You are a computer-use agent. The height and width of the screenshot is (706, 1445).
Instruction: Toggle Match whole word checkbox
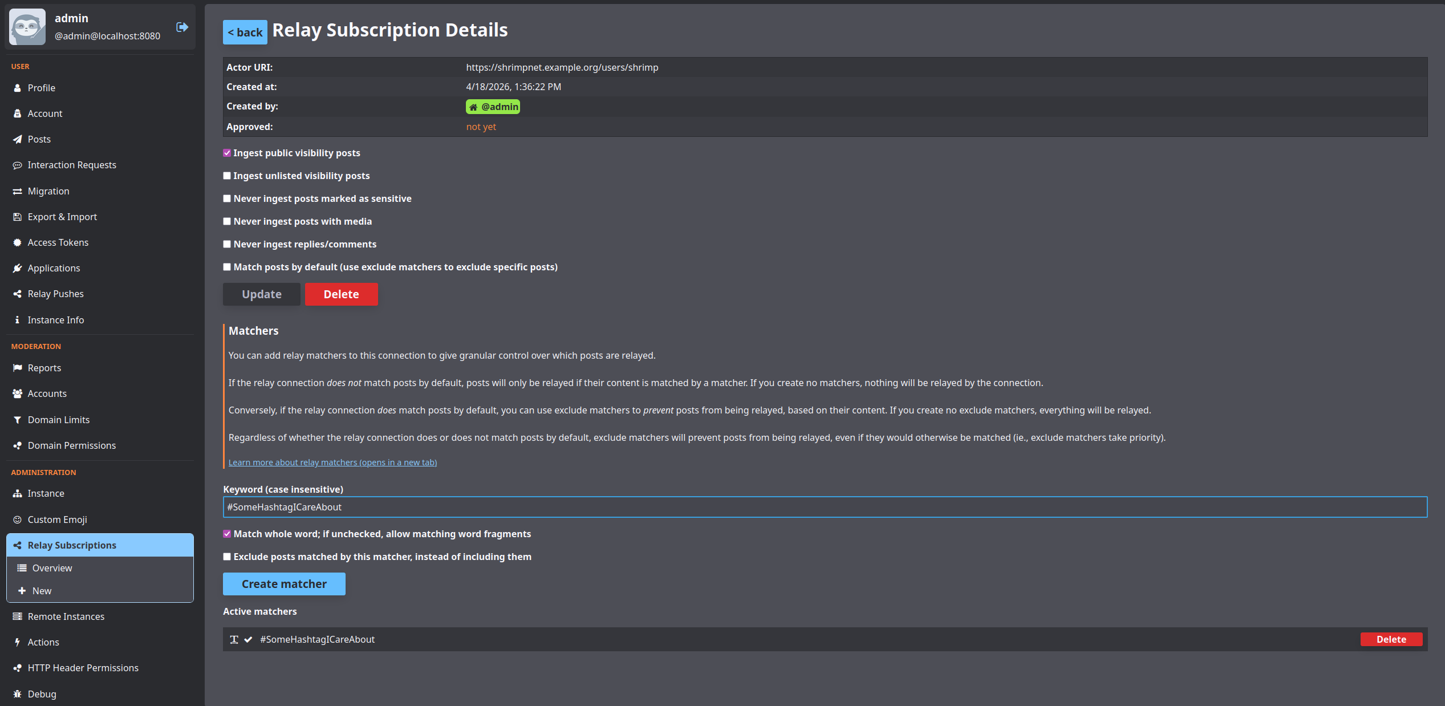227,534
